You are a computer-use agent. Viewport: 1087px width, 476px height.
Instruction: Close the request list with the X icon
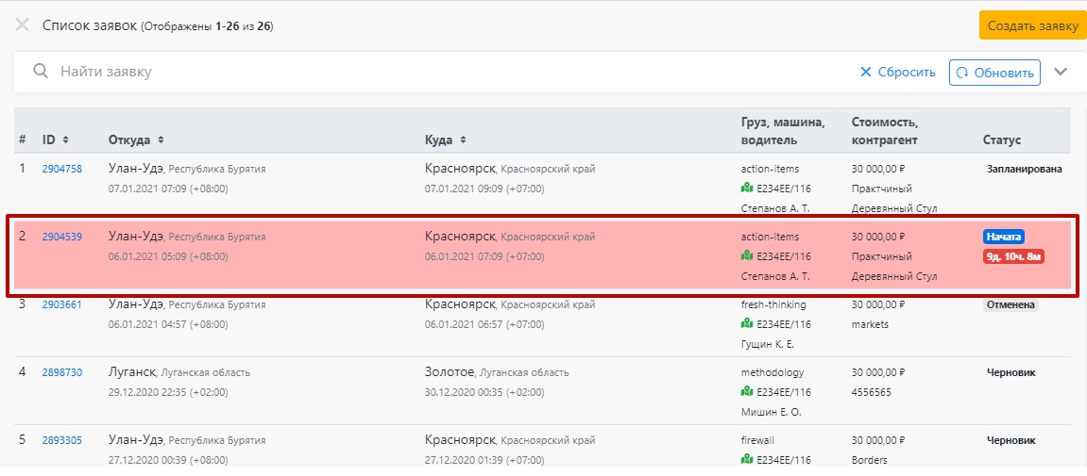[22, 25]
